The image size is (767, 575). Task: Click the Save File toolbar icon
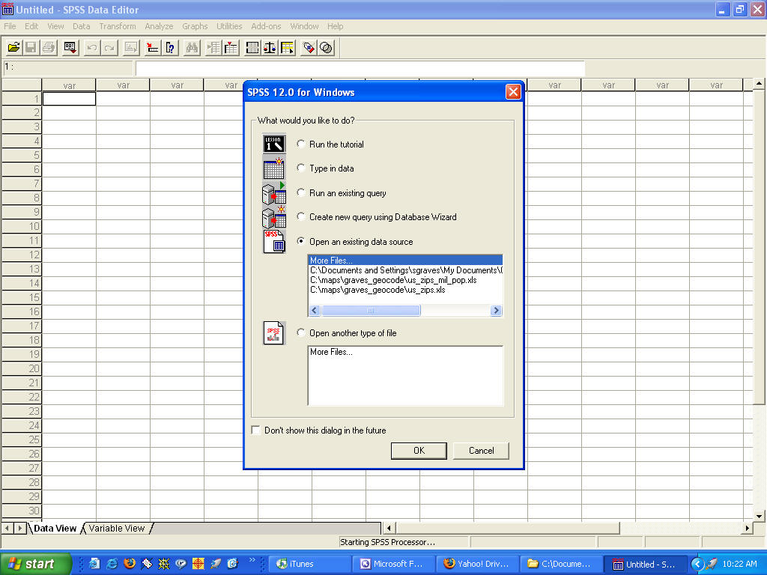click(x=31, y=47)
